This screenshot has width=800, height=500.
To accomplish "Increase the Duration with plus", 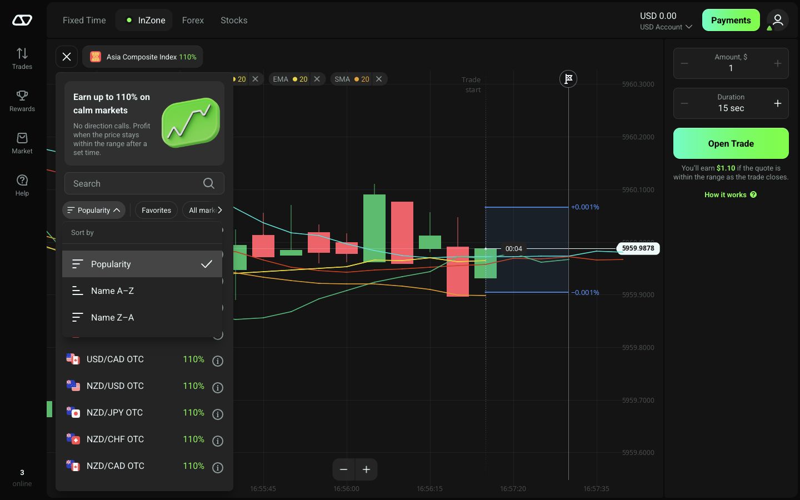I will coord(778,103).
